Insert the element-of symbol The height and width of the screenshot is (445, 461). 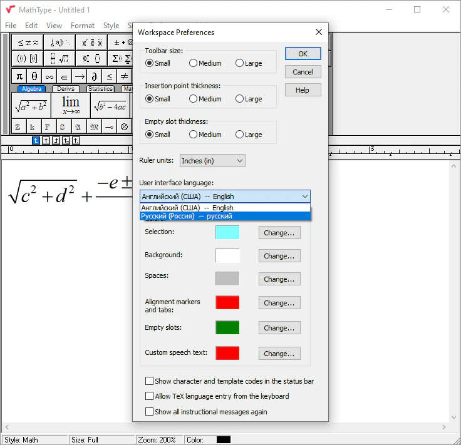pyautogui.click(x=65, y=76)
